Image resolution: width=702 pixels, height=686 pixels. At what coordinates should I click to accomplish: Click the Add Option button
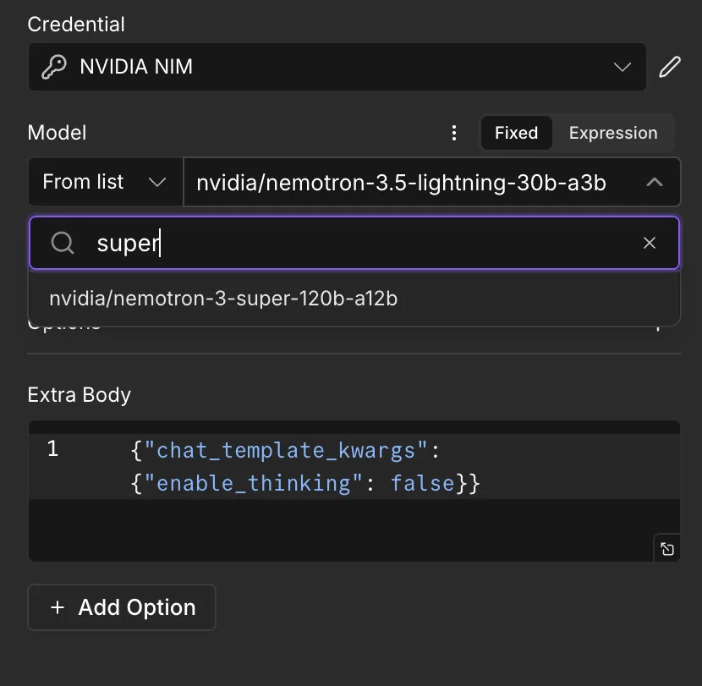(122, 607)
